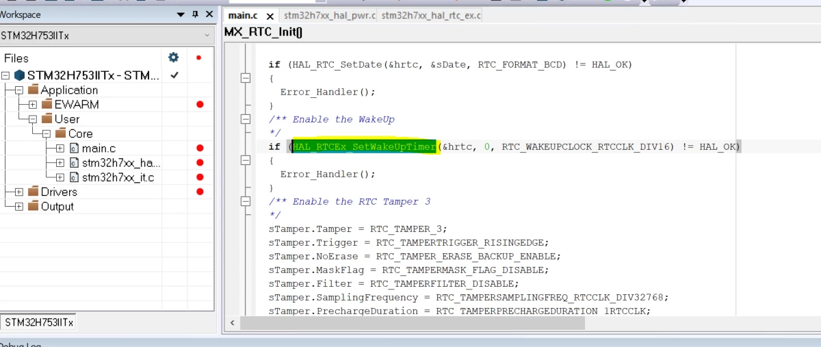Click the RTC_TAMPERTRIGGER_RISINGEDGE value

click(460, 242)
